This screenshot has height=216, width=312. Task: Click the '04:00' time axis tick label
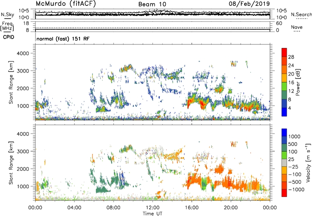click(x=74, y=208)
